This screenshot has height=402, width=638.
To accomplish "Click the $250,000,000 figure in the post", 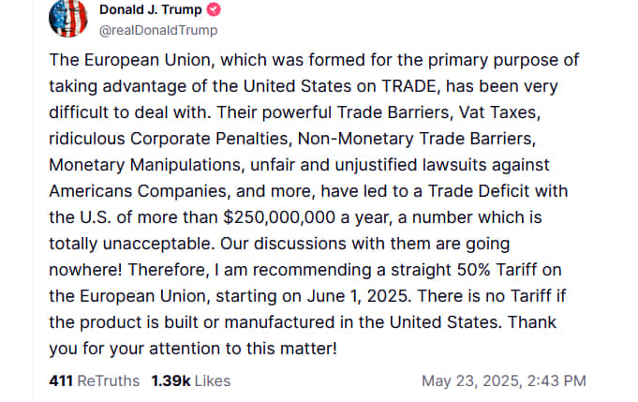I will pyautogui.click(x=279, y=217).
